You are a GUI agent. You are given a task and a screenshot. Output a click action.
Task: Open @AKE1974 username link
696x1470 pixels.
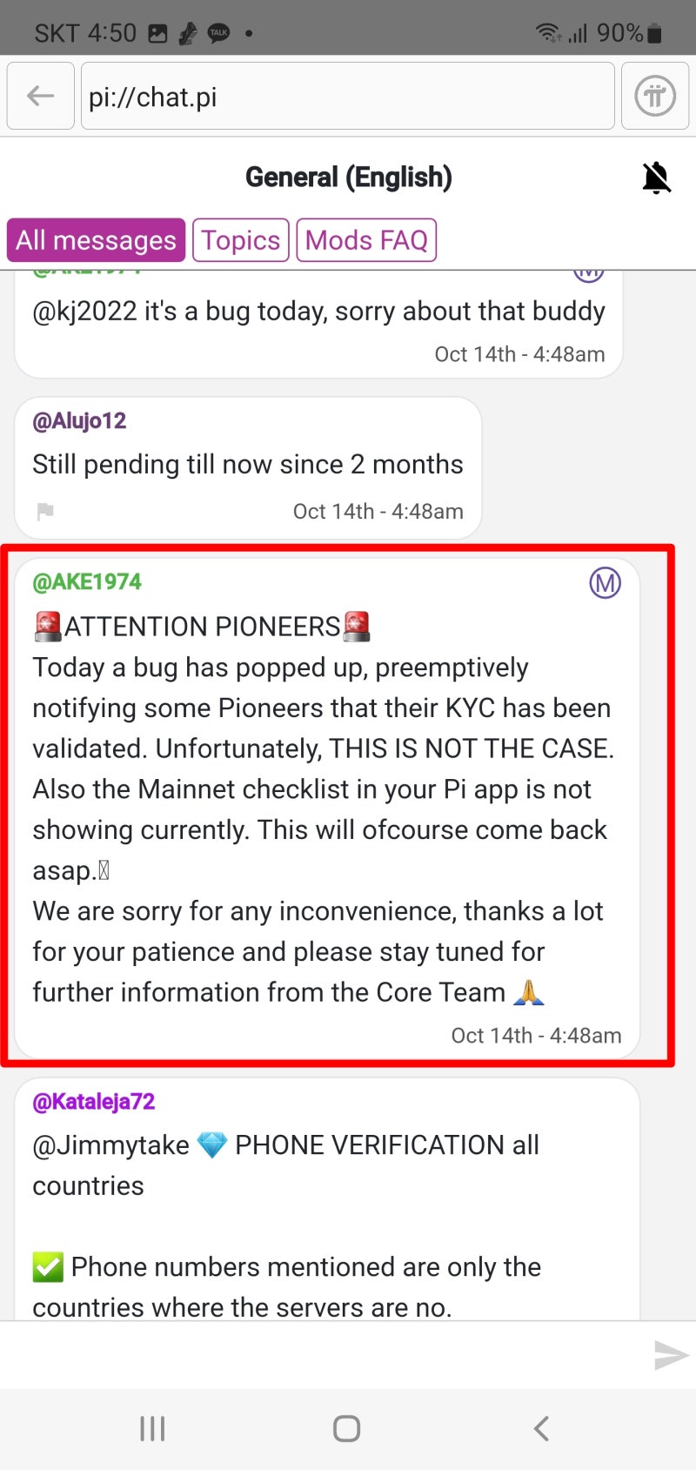87,582
